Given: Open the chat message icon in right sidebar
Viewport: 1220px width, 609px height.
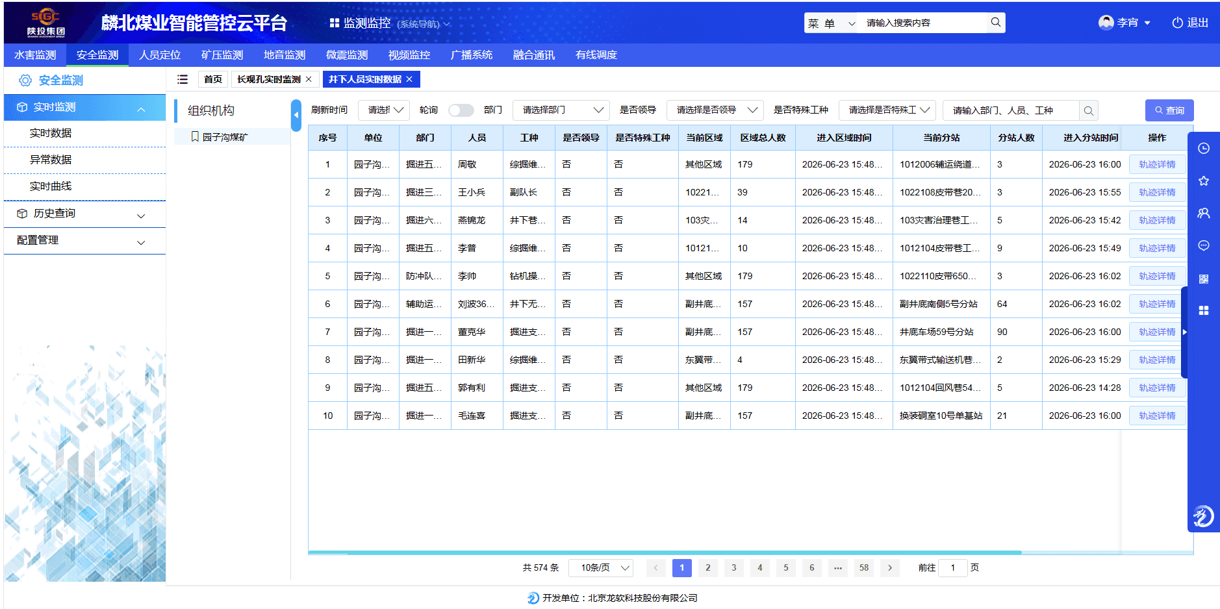Looking at the screenshot, I should tap(1203, 245).
